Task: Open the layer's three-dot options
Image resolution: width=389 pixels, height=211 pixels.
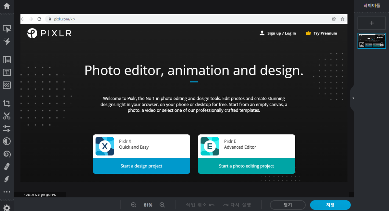Action: point(380,37)
